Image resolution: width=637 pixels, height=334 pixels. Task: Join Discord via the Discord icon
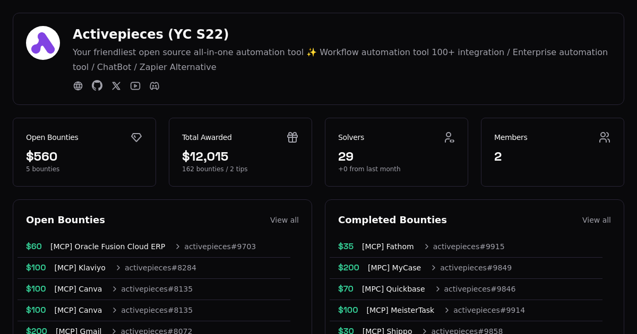pos(154,86)
